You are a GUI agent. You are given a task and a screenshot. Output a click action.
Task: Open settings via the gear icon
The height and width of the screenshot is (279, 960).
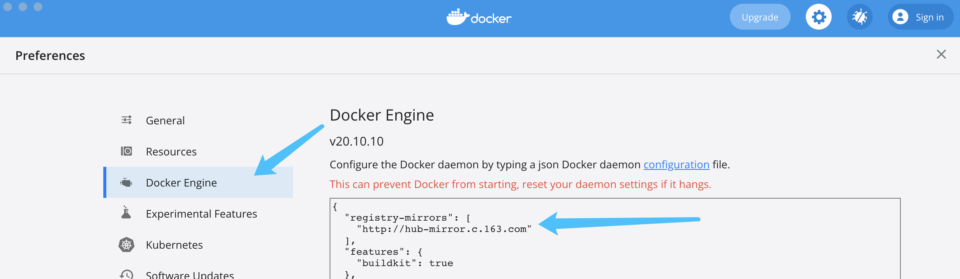tap(818, 17)
